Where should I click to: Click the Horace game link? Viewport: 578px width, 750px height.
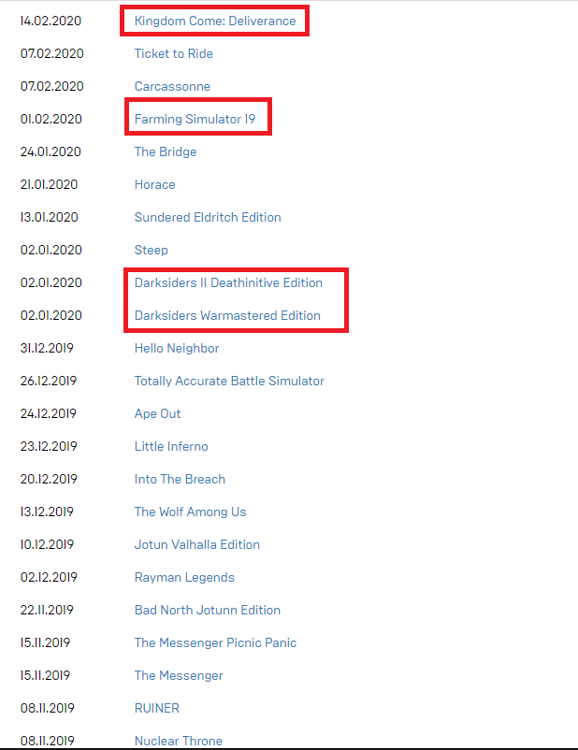pos(154,184)
